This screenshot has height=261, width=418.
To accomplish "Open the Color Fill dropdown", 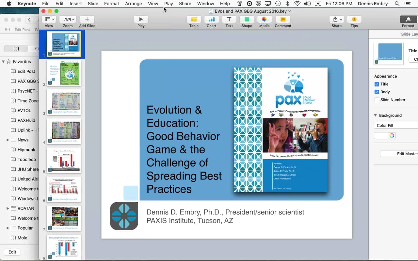I will tap(396, 125).
